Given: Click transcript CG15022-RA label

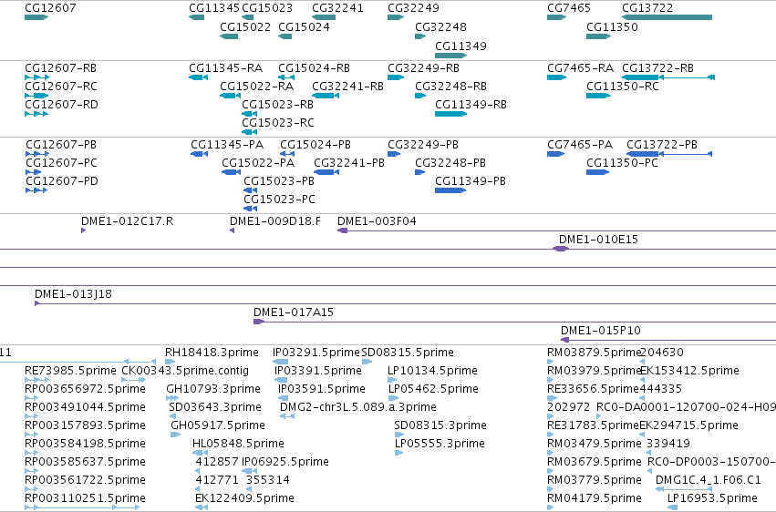Looking at the screenshot, I should pos(257,86).
